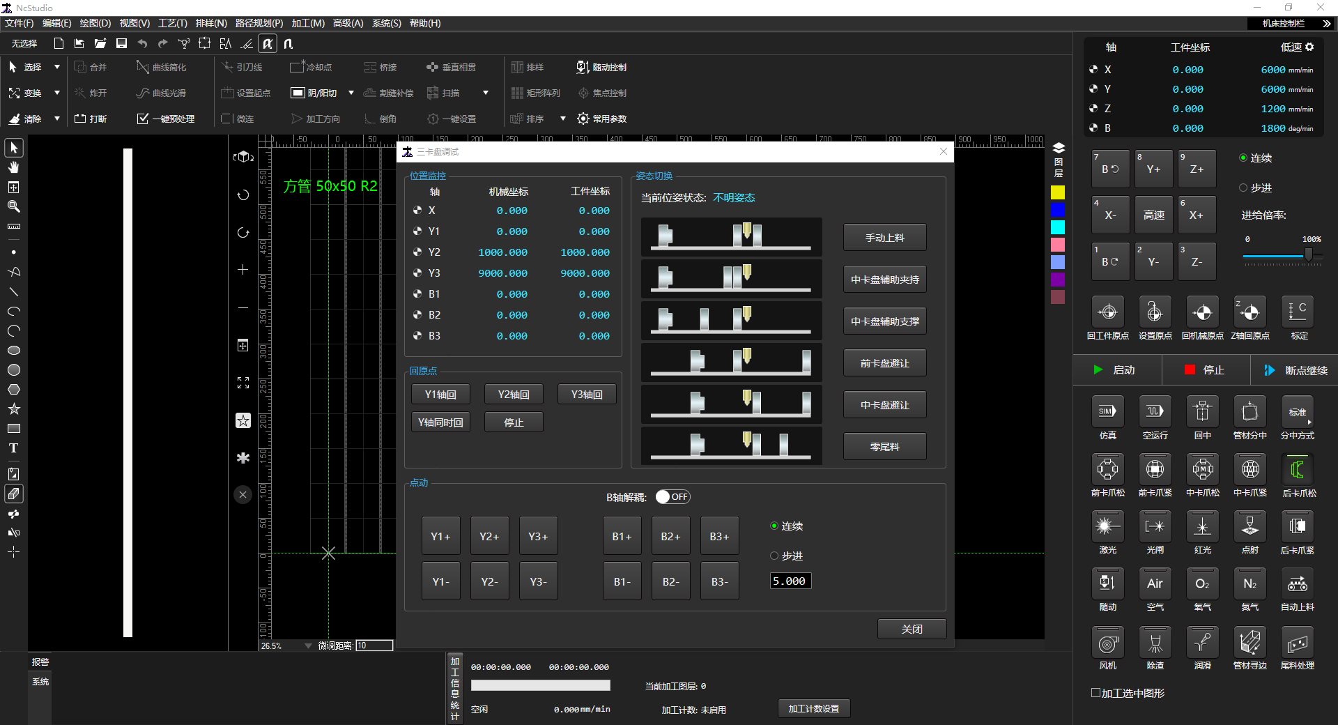Click the return to workpiece origin icon
Image resolution: width=1338 pixels, height=725 pixels.
tap(1107, 313)
